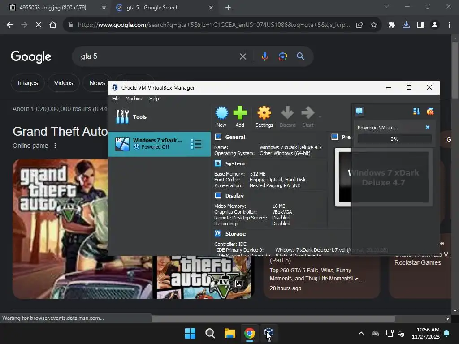
Task: Click the share page icon in the address bar
Action: pos(359,25)
